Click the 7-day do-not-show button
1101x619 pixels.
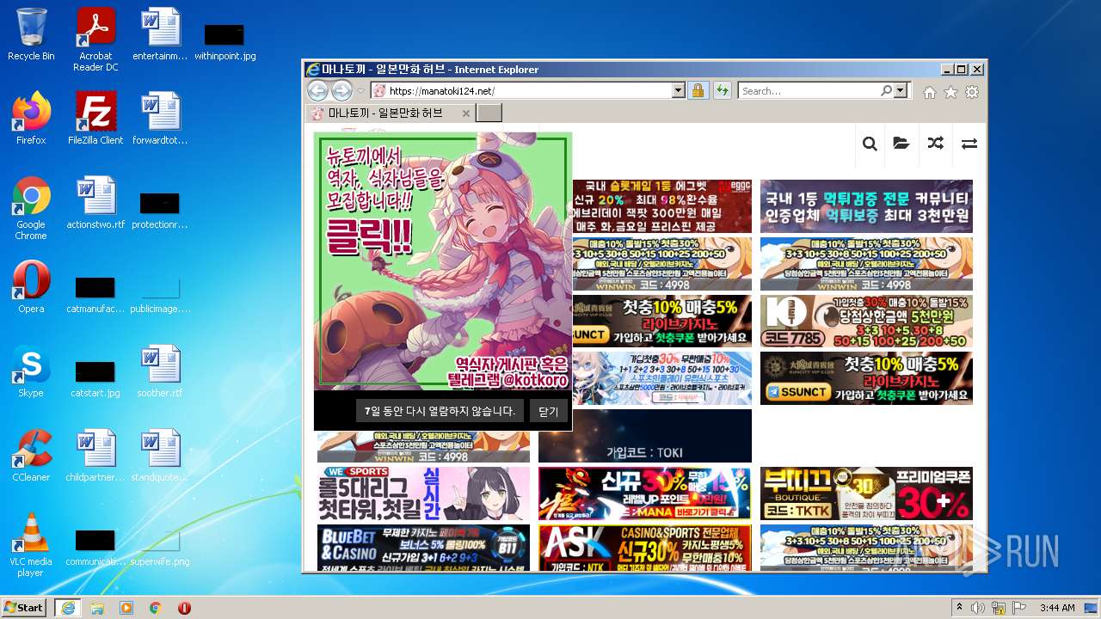pyautogui.click(x=439, y=411)
